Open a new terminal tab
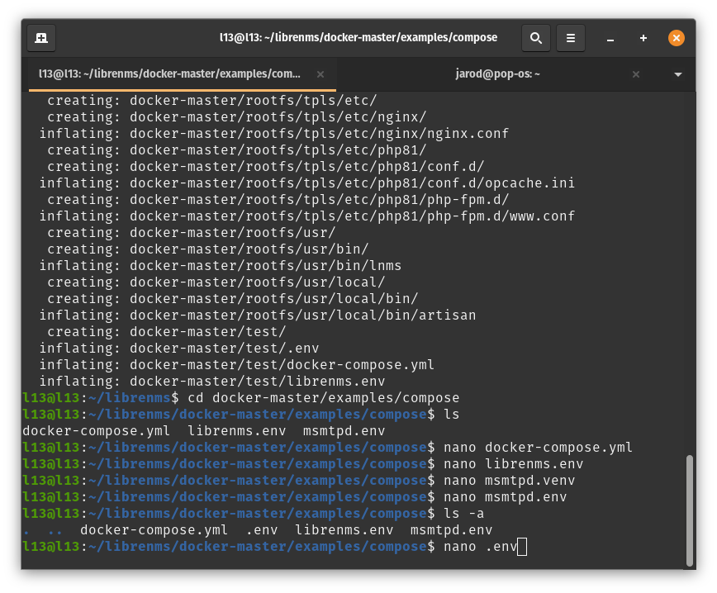This screenshot has height=593, width=717. 41,38
